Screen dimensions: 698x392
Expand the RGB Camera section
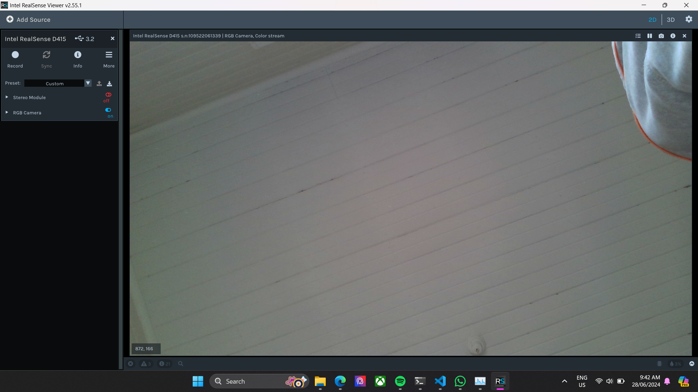[x=7, y=113]
